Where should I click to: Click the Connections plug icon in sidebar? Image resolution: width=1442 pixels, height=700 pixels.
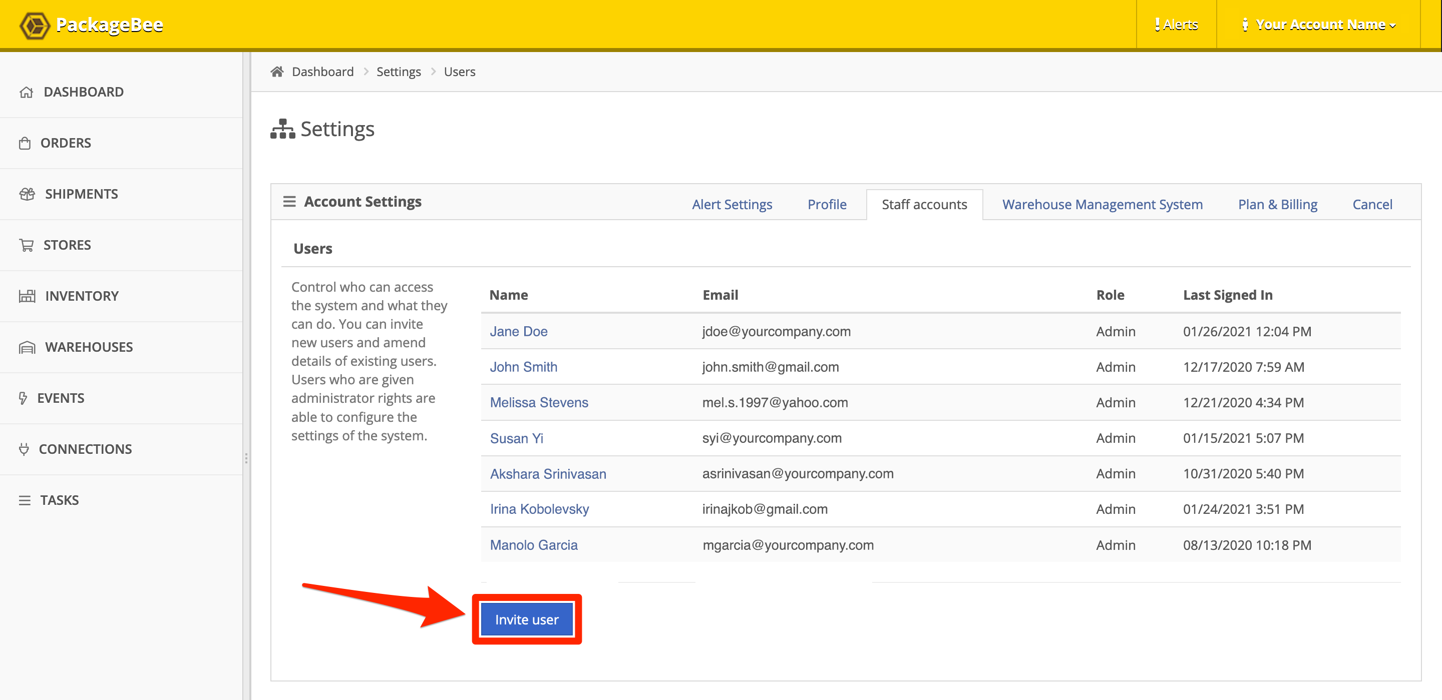[24, 449]
